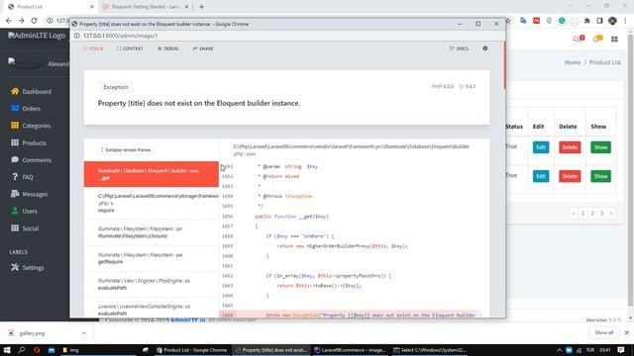Viewport: 634px width, 356px height.
Task: Open the SHARE menu
Action: (x=203, y=48)
